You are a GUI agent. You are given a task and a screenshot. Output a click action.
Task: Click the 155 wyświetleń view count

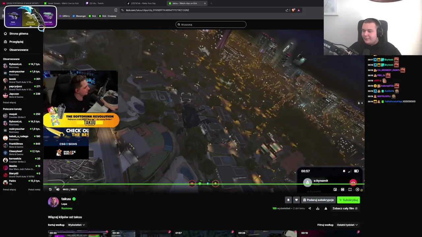281,208
